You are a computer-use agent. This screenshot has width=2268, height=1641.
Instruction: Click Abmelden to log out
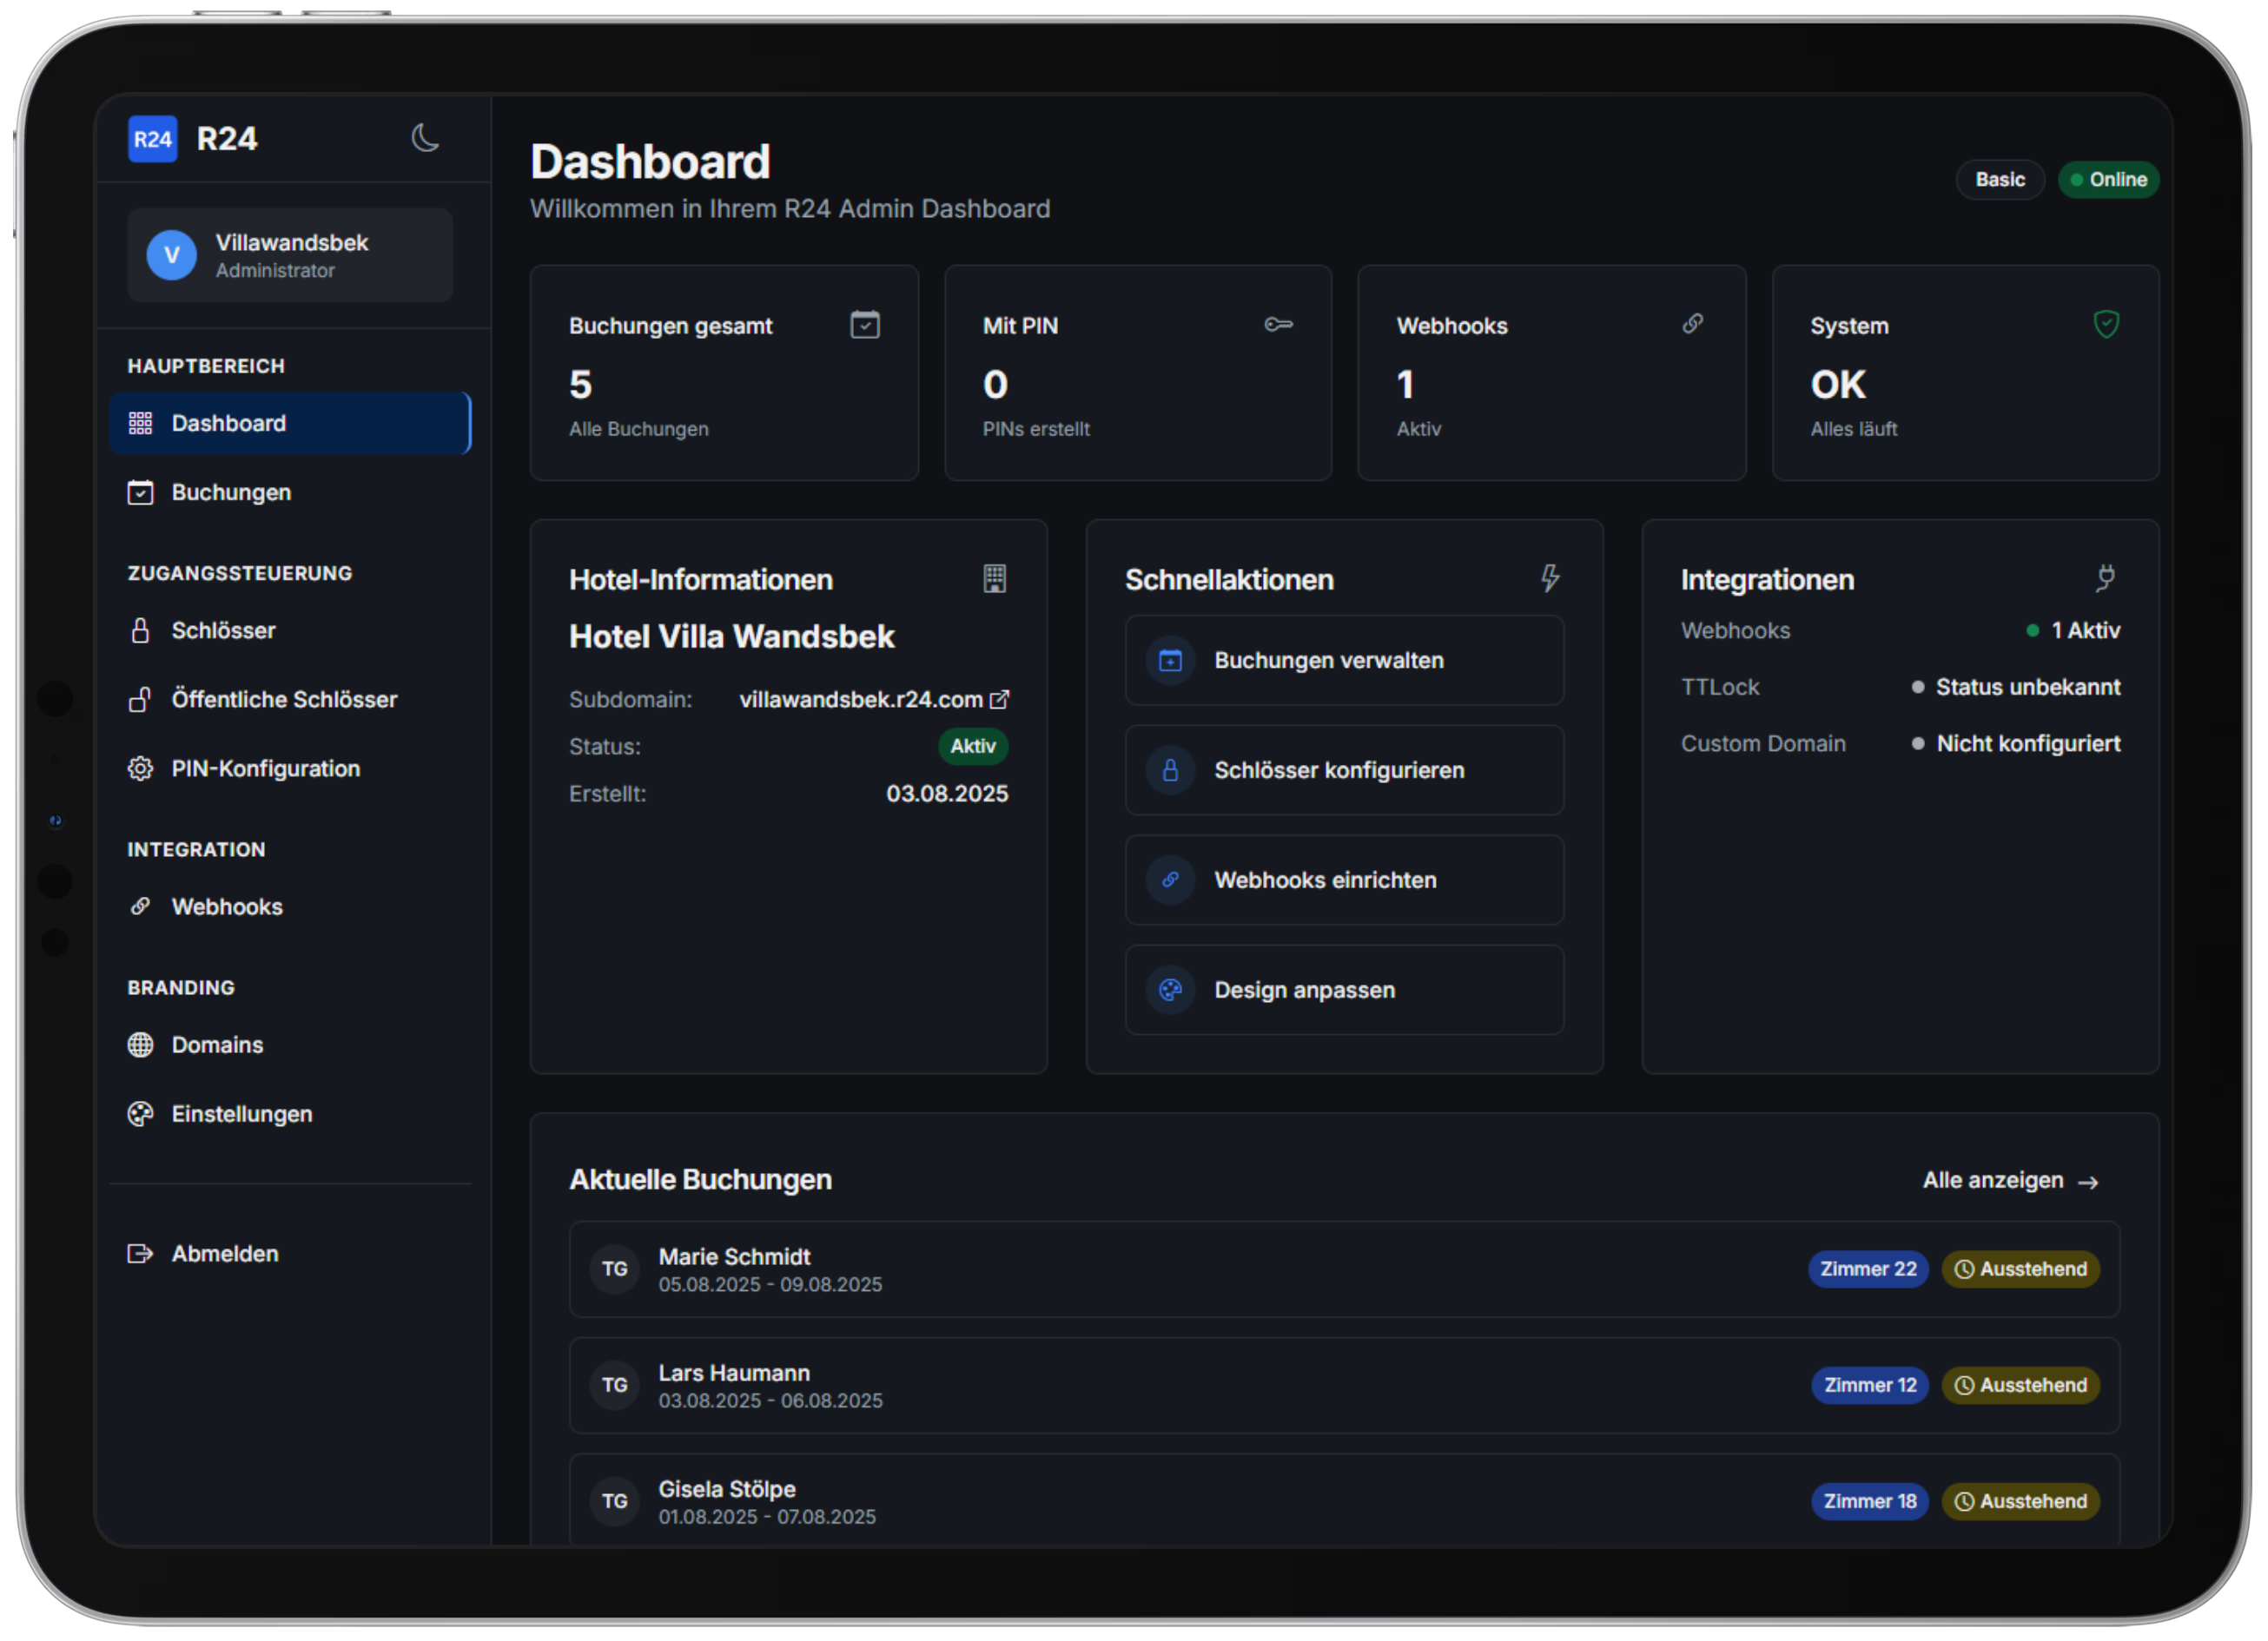224,1255
